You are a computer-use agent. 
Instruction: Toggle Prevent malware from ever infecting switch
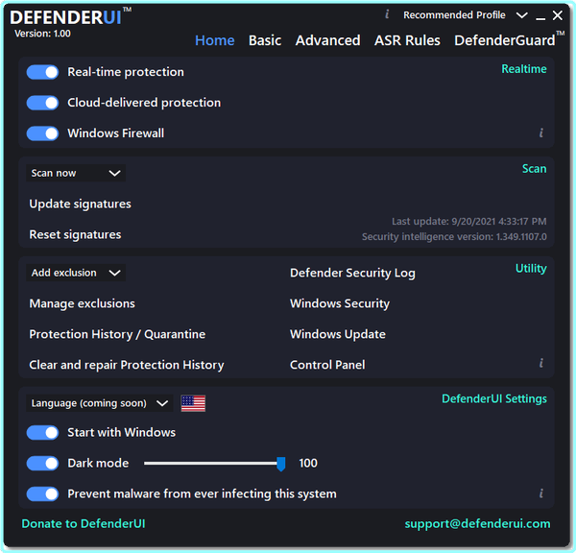coord(42,493)
